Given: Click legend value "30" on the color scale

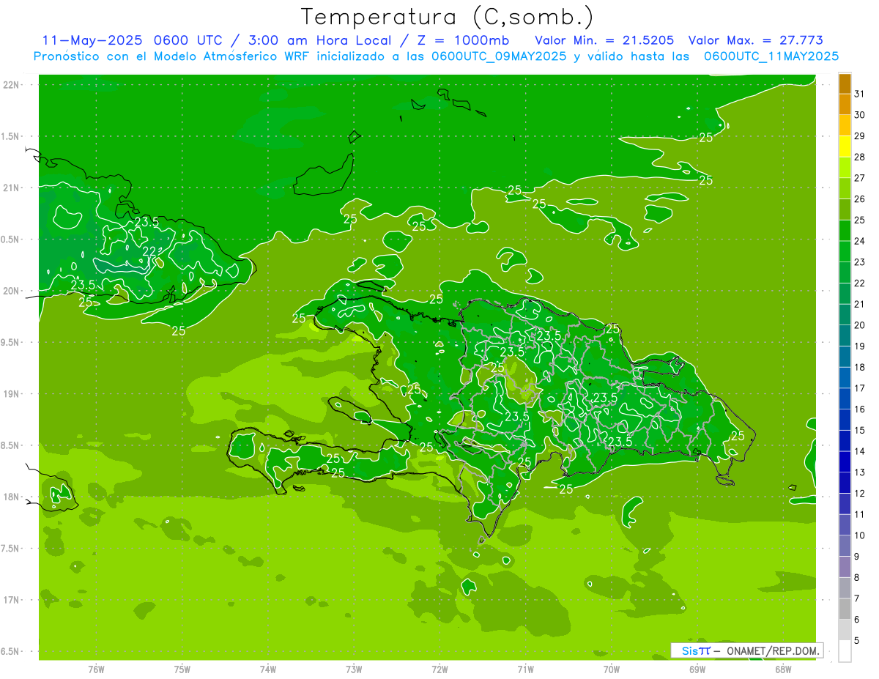Looking at the screenshot, I should [860, 115].
